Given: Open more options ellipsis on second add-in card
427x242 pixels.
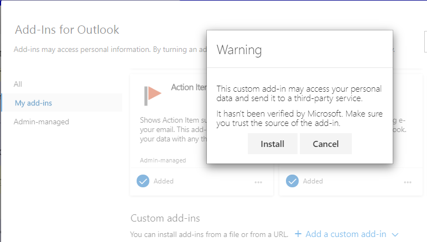Looking at the screenshot, I should [408, 182].
